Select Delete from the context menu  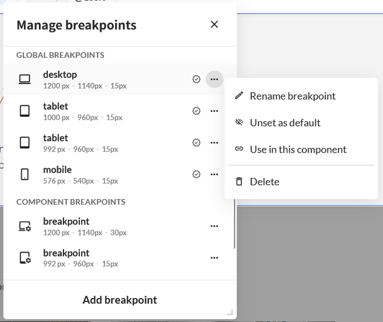(301, 181)
